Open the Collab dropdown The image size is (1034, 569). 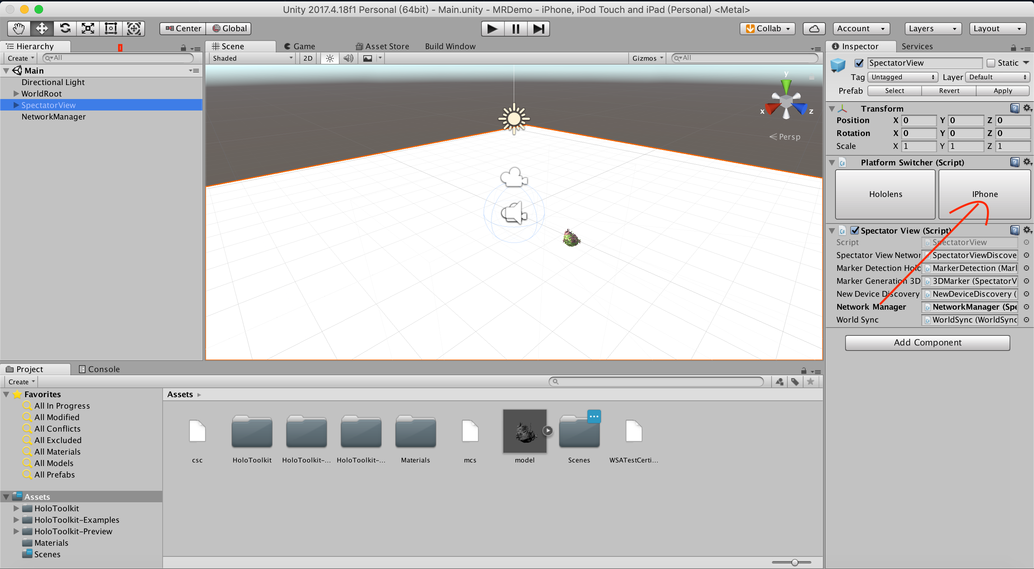(767, 28)
